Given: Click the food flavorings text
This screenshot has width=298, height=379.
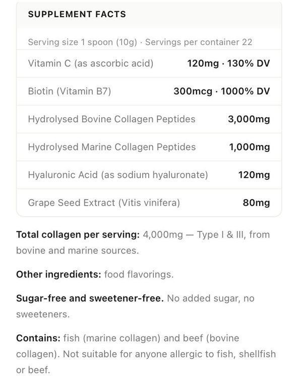Looking at the screenshot, I should (139, 274).
